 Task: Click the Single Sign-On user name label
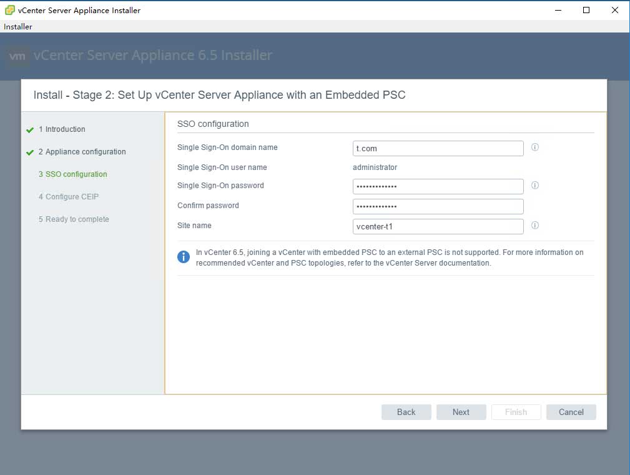tap(222, 167)
